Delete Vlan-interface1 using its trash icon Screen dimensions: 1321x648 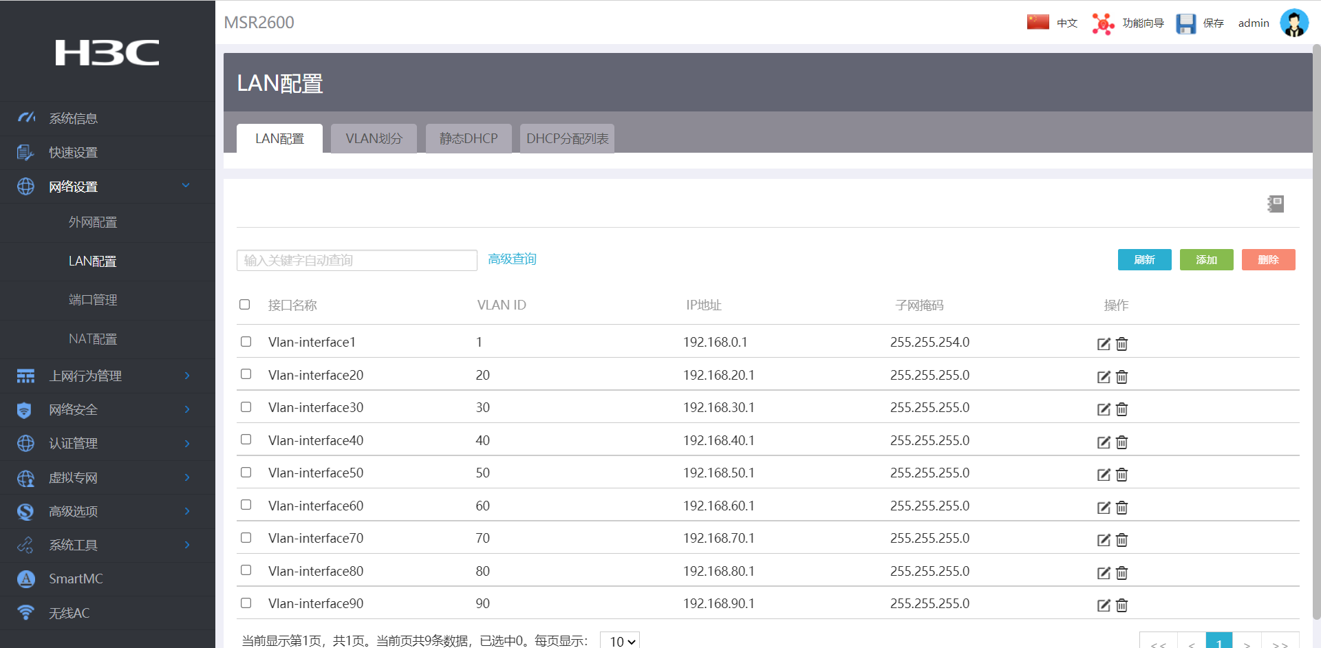click(x=1121, y=344)
